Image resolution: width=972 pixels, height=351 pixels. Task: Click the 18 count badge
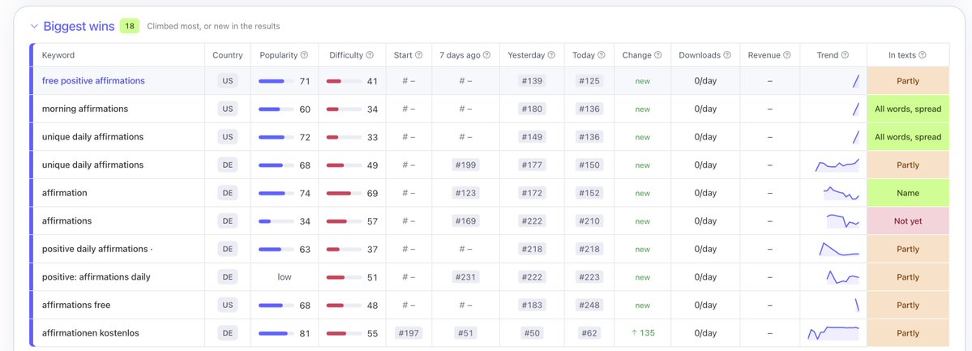click(x=130, y=26)
